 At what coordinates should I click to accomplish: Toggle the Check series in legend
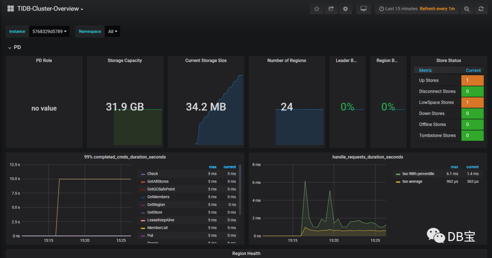[x=153, y=174]
